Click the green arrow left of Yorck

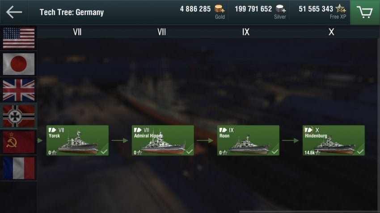[40, 140]
